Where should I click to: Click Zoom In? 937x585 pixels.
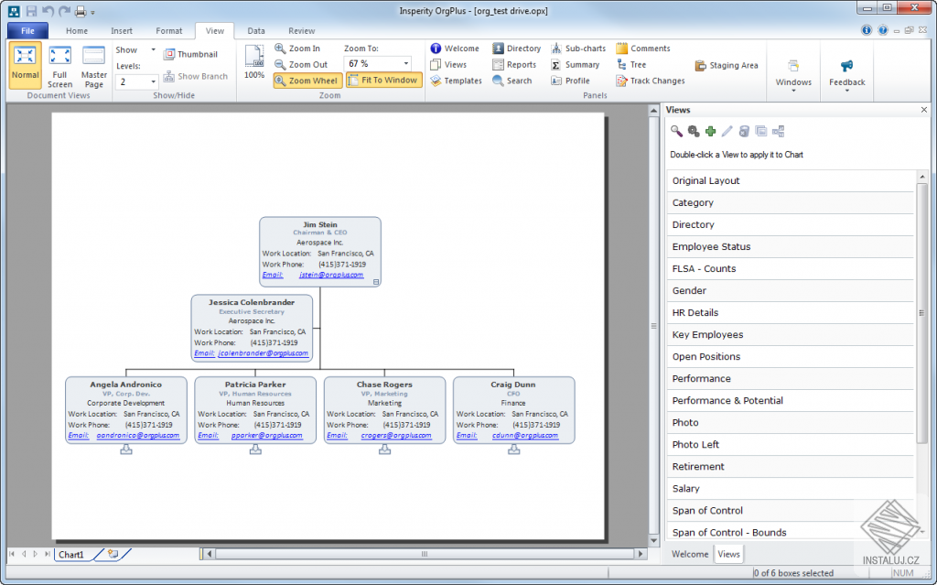tap(297, 49)
